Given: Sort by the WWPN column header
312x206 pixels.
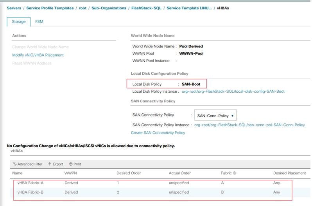Looking at the screenshot, I should point(71,173).
